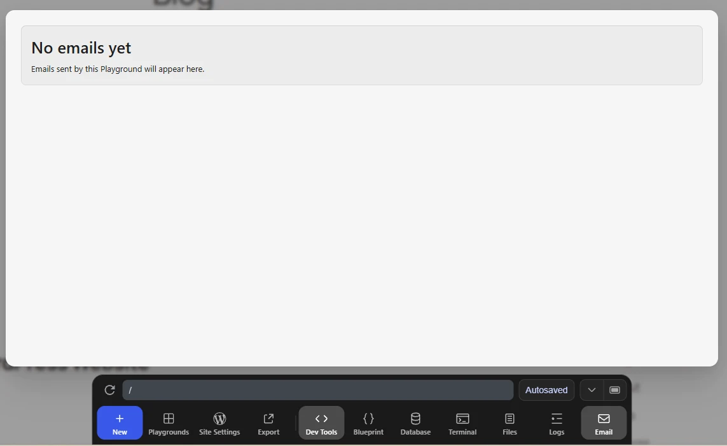727x446 pixels.
Task: Click the viewport size icon
Action: click(x=615, y=390)
